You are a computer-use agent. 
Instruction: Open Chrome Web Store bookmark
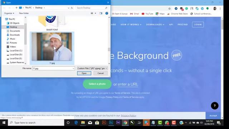pyautogui.click(x=177, y=14)
